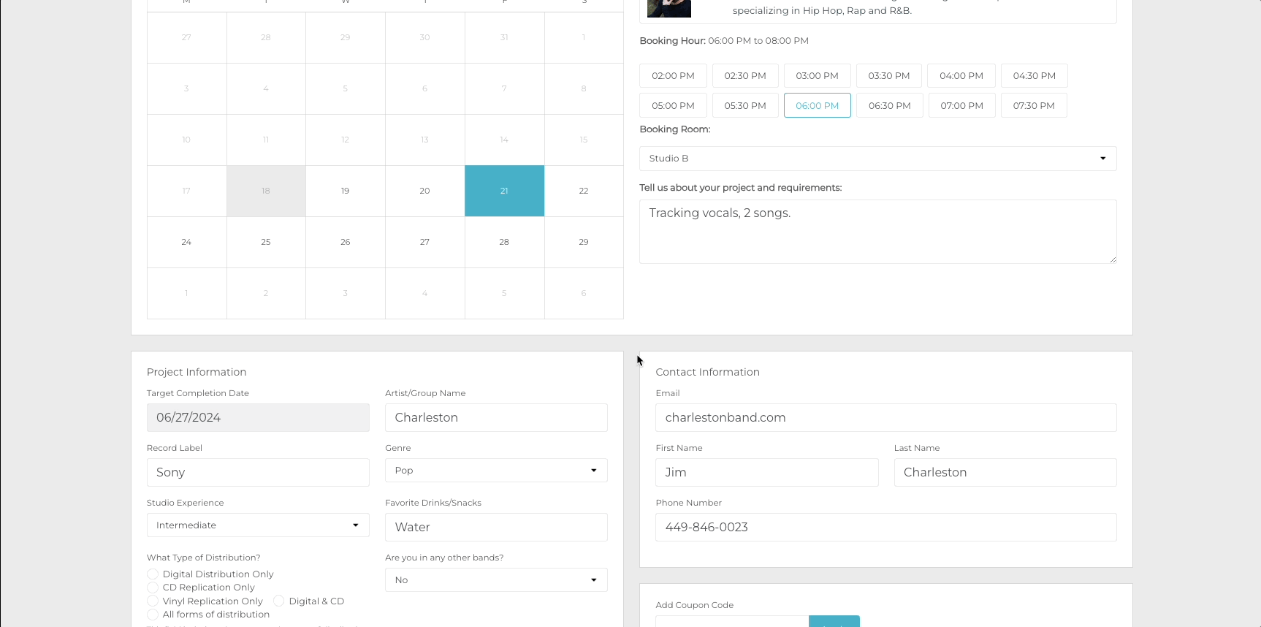The image size is (1261, 627).
Task: Click the Email input field
Action: pos(885,418)
